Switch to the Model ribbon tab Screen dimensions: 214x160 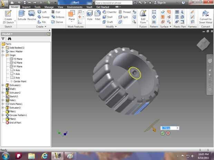[14, 7]
